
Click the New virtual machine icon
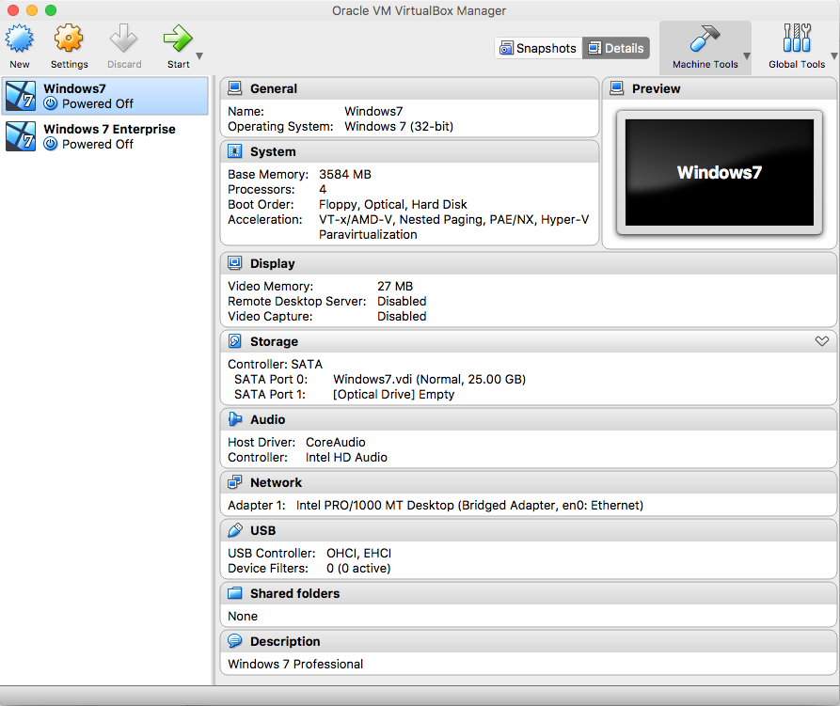pyautogui.click(x=20, y=39)
